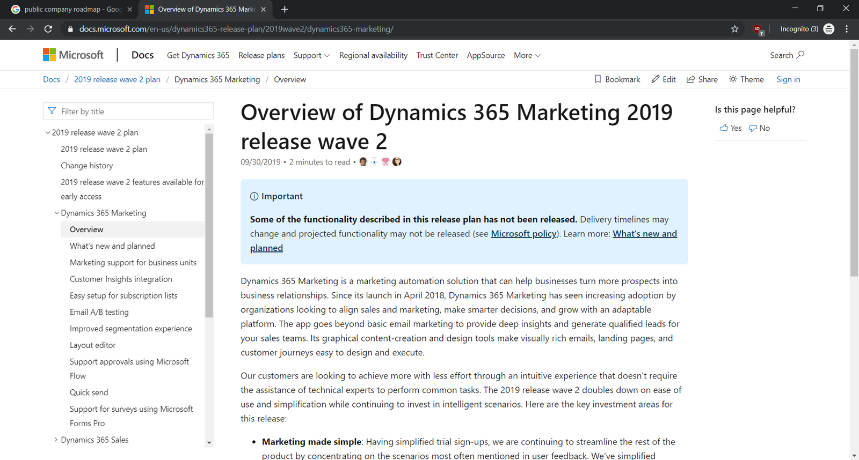
Task: Click the Edit pencil icon
Action: (x=656, y=79)
